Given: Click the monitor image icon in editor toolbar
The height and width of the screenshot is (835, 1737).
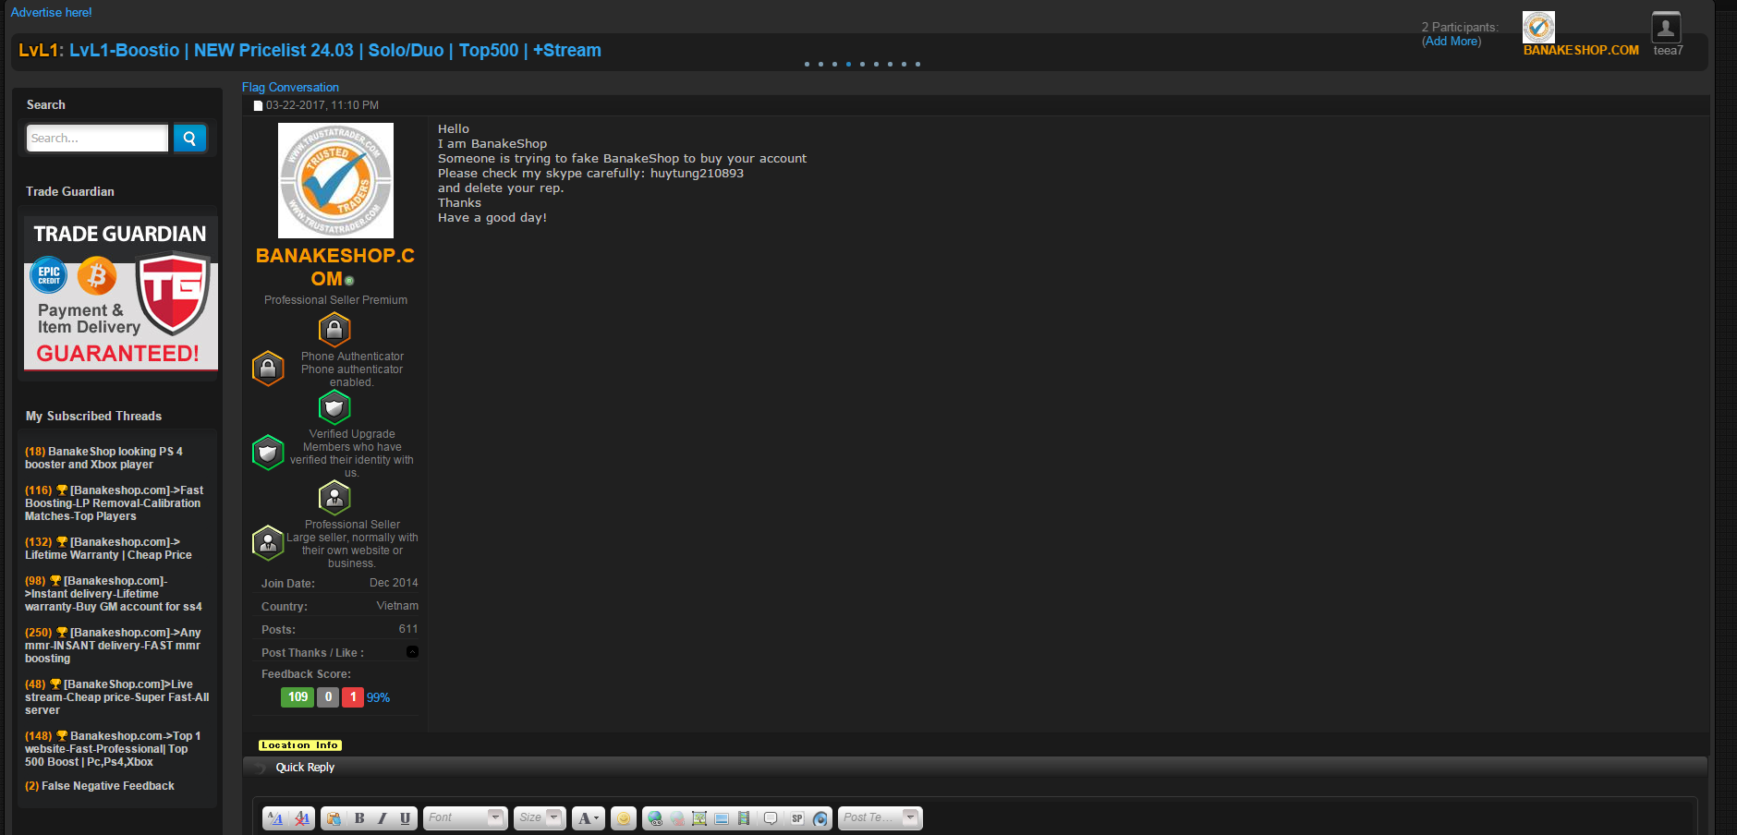Looking at the screenshot, I should pos(722,818).
